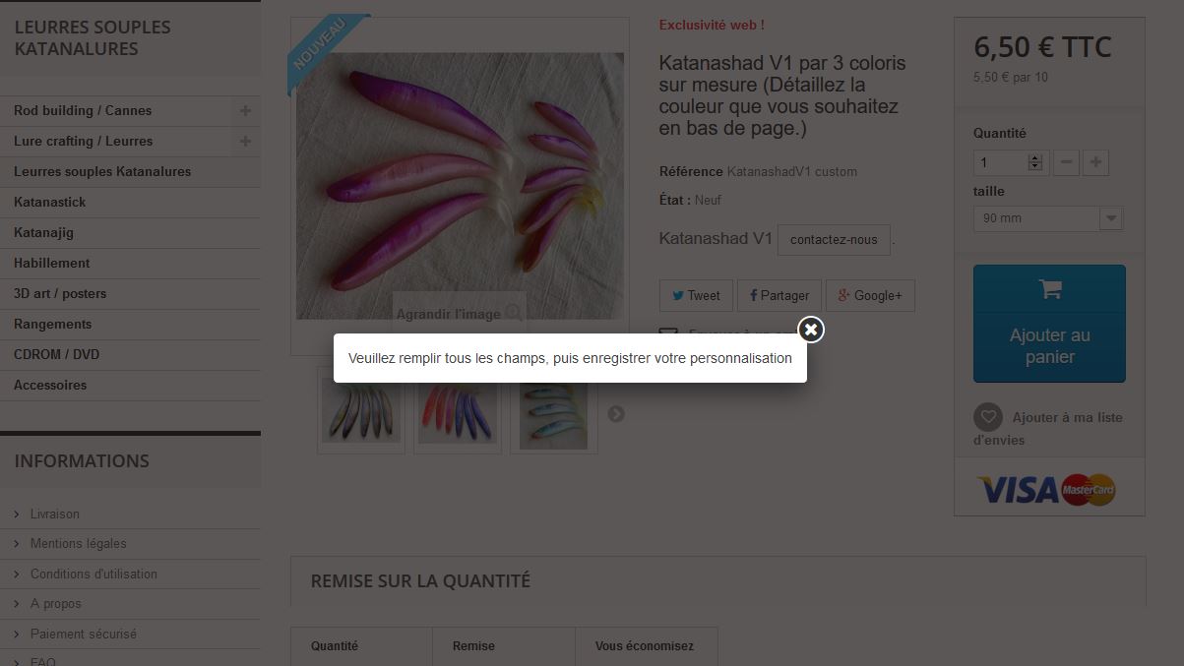The image size is (1184, 666).
Task: Click the quantity input field
Action: click(x=1001, y=162)
